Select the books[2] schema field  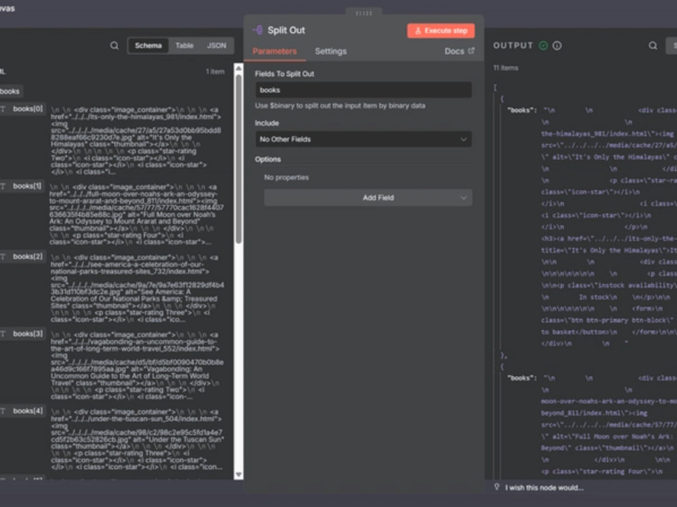point(28,256)
